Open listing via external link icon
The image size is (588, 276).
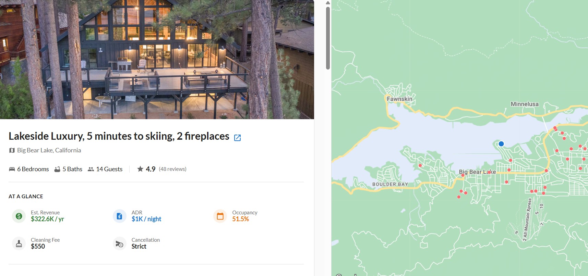coord(237,138)
